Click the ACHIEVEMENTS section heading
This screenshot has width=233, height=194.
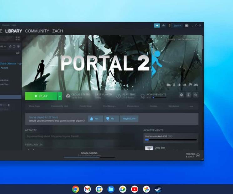(x=153, y=130)
